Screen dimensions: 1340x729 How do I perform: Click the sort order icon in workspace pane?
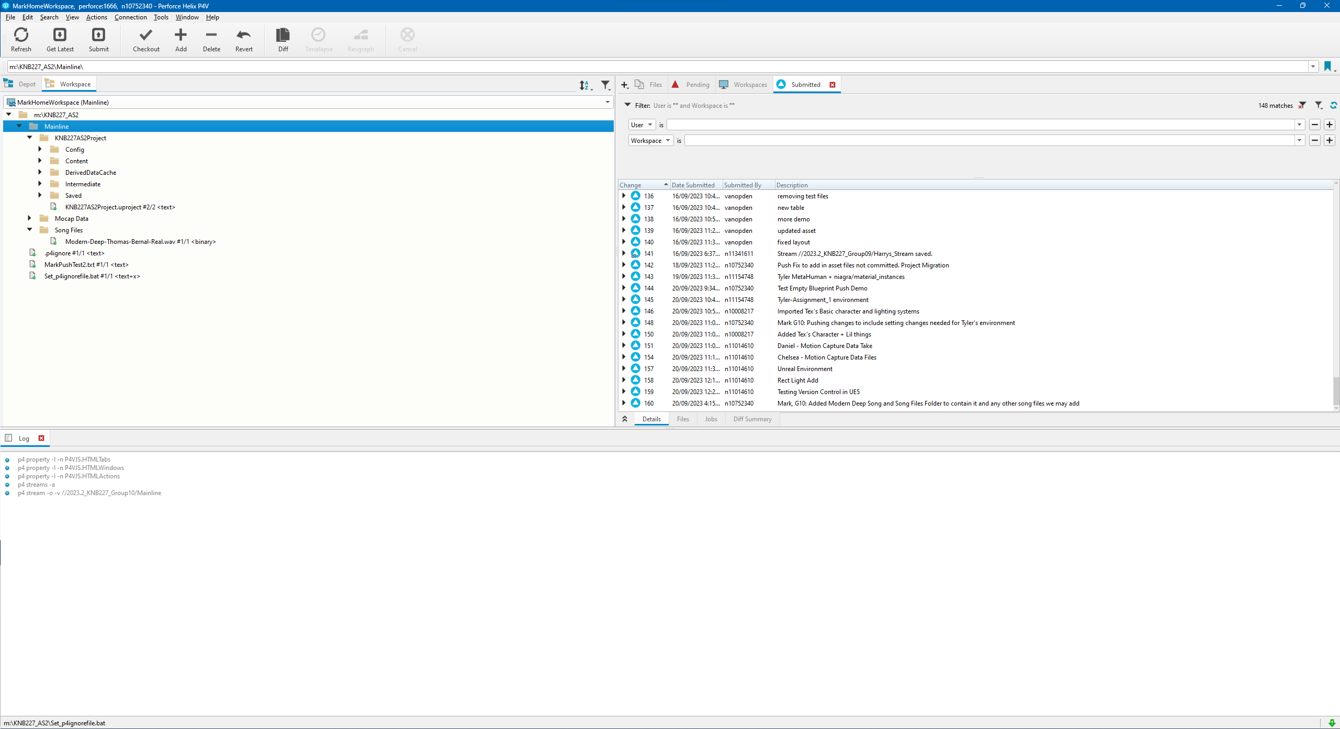pos(585,85)
